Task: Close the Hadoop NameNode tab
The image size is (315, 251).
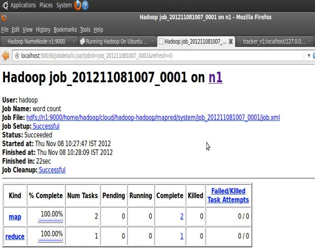Action: [x=74, y=41]
